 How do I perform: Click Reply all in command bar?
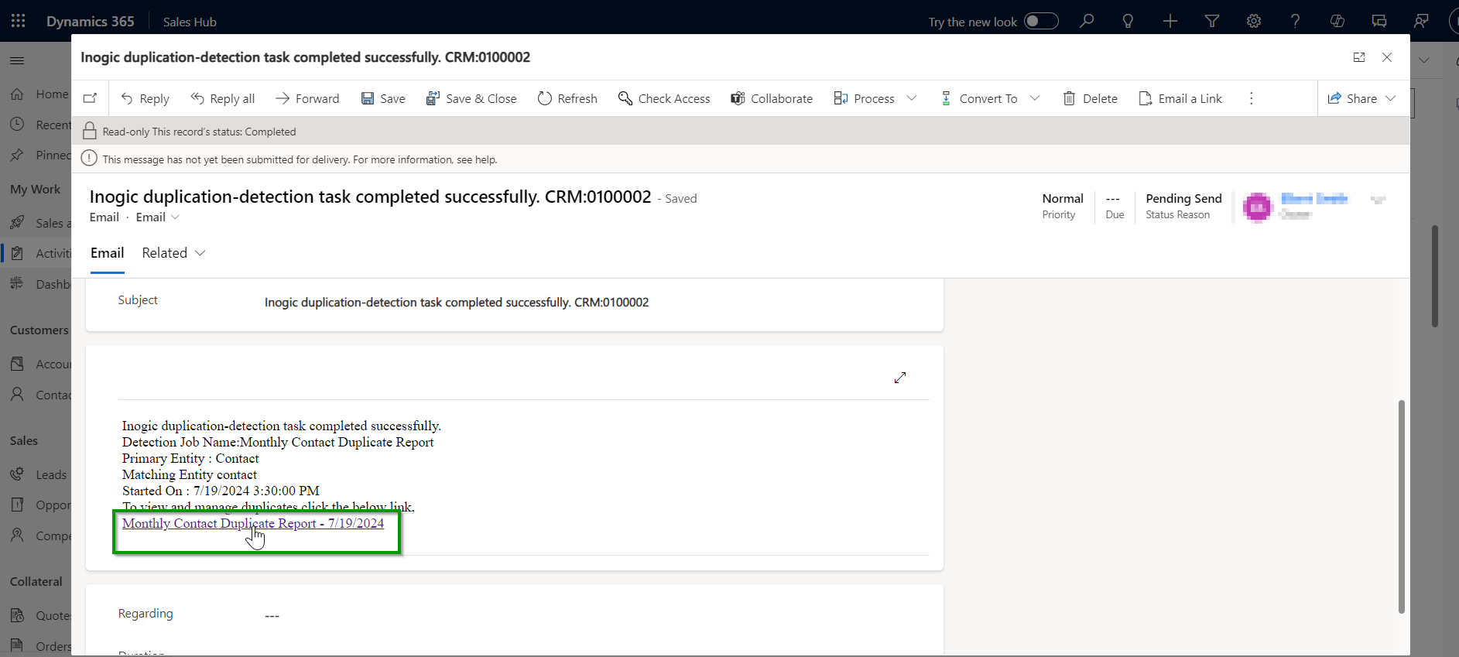pos(222,98)
